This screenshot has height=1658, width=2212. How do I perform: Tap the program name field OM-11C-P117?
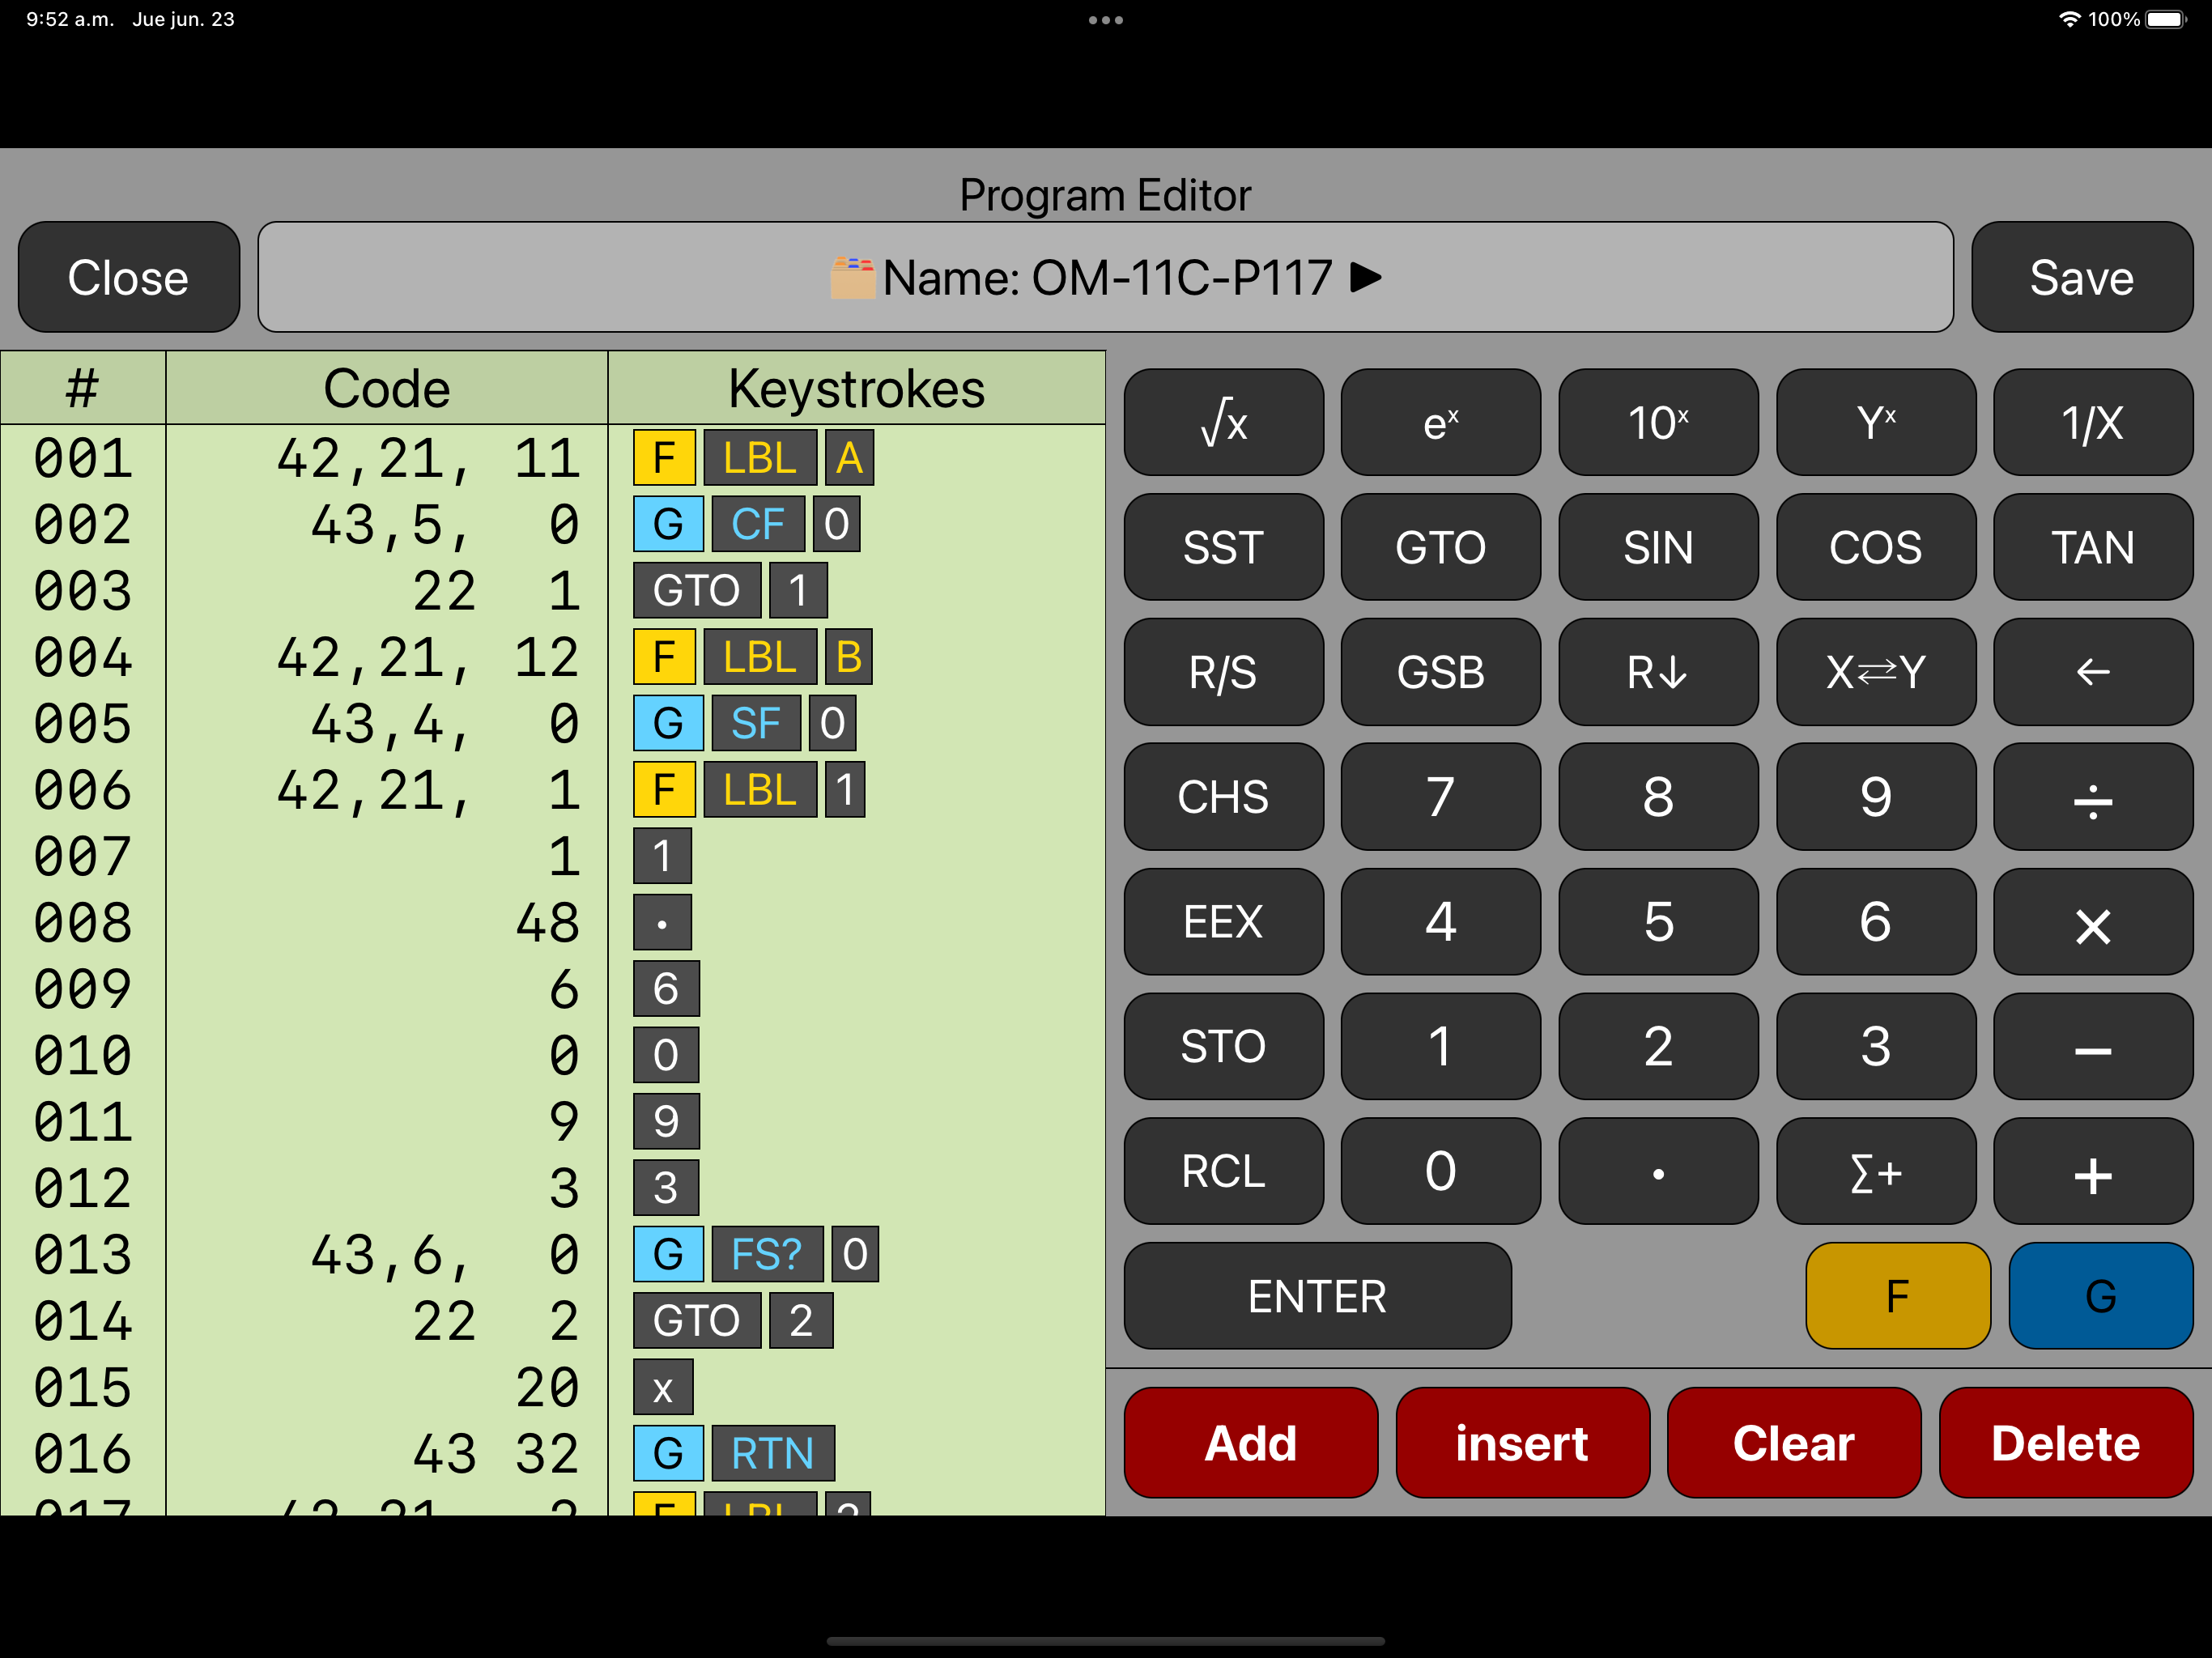[1105, 277]
